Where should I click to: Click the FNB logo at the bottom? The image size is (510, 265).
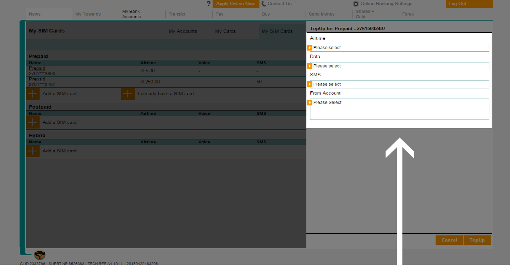click(x=39, y=255)
